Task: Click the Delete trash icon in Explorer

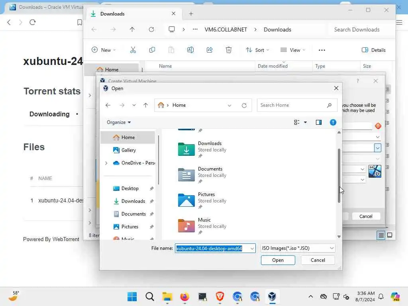Action: tap(229, 50)
